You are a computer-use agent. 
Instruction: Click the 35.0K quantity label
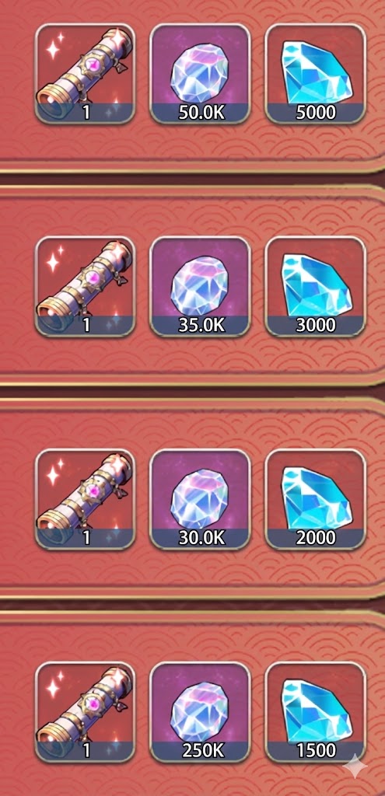click(x=201, y=326)
